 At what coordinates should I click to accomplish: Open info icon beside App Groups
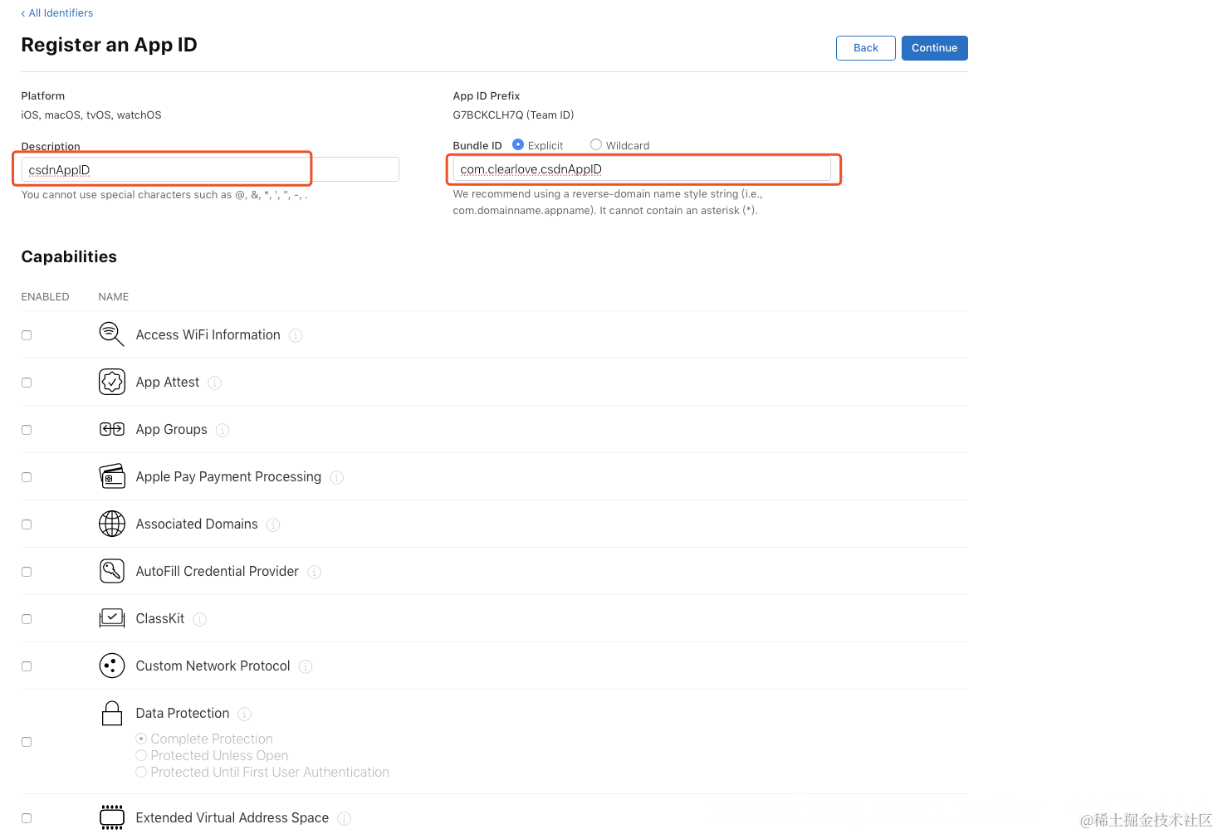(x=223, y=430)
